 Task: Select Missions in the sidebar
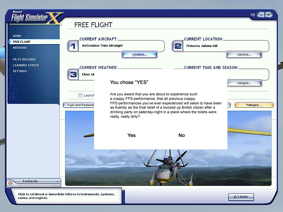click(x=20, y=48)
